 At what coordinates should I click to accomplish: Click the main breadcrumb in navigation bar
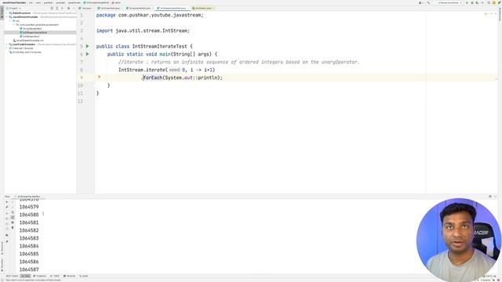(x=117, y=2)
